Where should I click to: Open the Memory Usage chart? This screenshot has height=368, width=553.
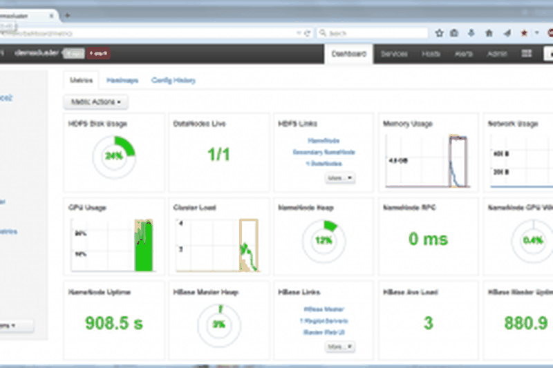pos(427,160)
